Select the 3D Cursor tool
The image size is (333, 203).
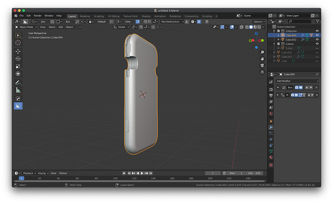pyautogui.click(x=18, y=42)
